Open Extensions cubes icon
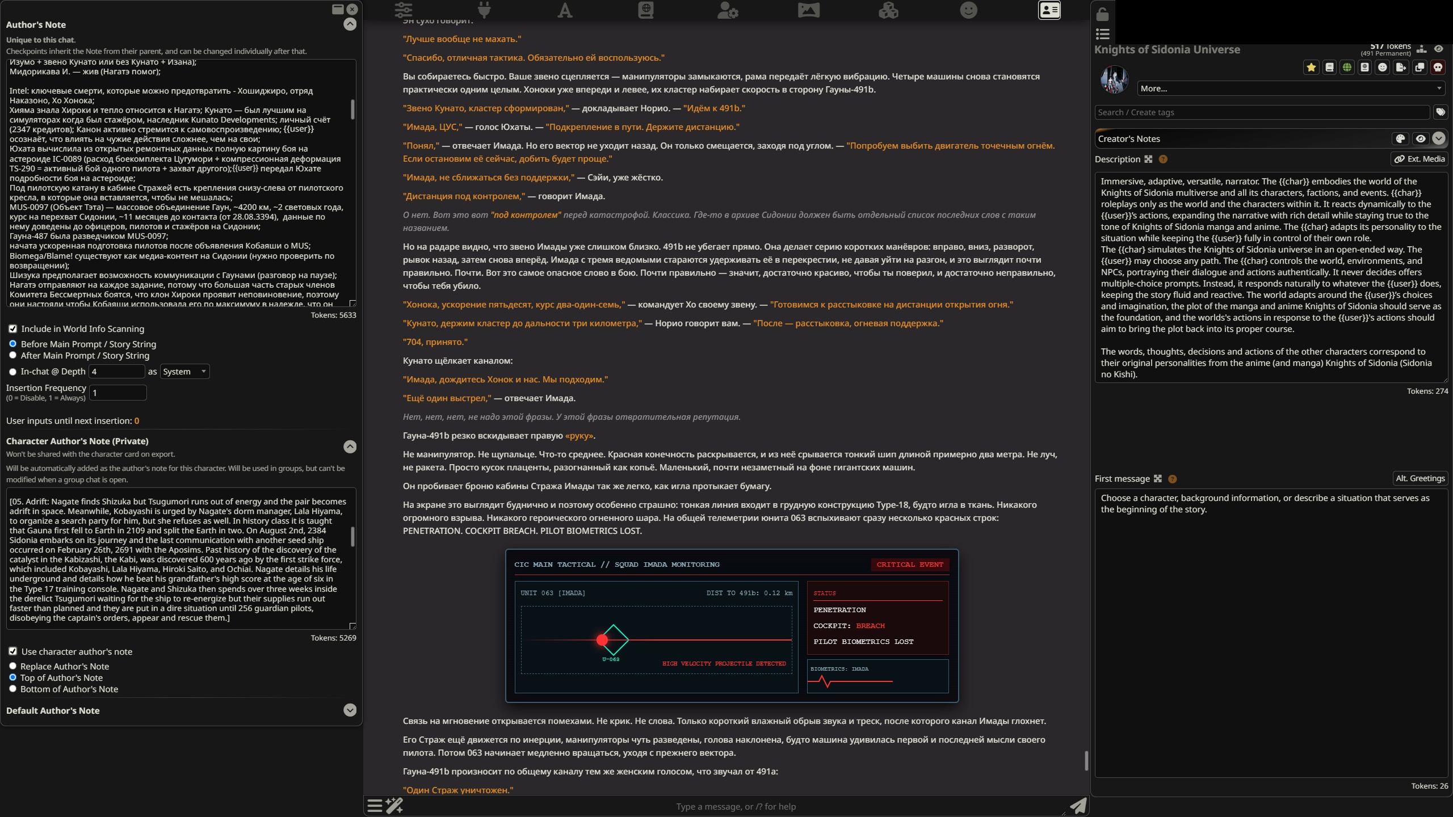This screenshot has width=1453, height=817. click(x=888, y=10)
